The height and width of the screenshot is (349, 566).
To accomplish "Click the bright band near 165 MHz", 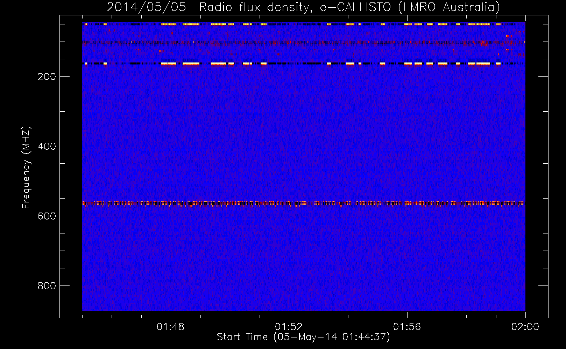I will pos(304,64).
